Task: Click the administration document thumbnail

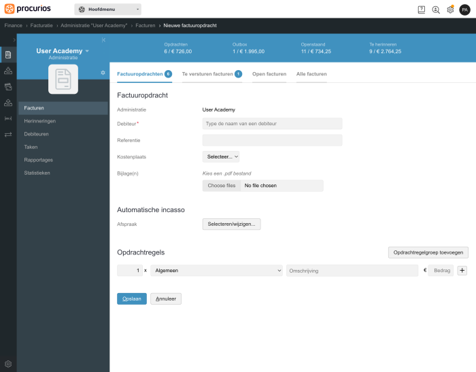Action: coord(63,79)
